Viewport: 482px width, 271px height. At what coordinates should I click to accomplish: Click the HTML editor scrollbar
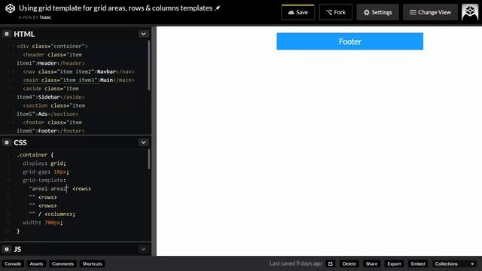[x=149, y=65]
